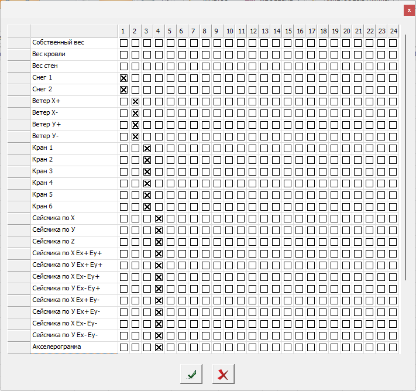The width and height of the screenshot is (416, 391).
Task: Check column 1 for Собственный вес
Action: [x=123, y=43]
